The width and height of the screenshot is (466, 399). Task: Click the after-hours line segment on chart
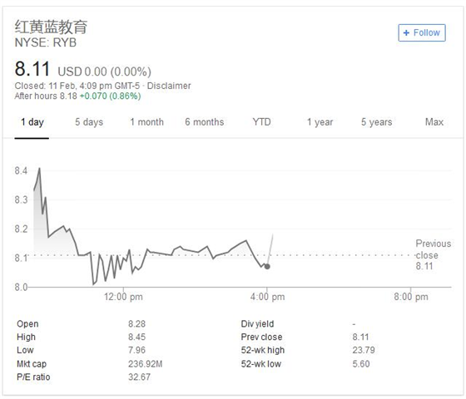270,249
